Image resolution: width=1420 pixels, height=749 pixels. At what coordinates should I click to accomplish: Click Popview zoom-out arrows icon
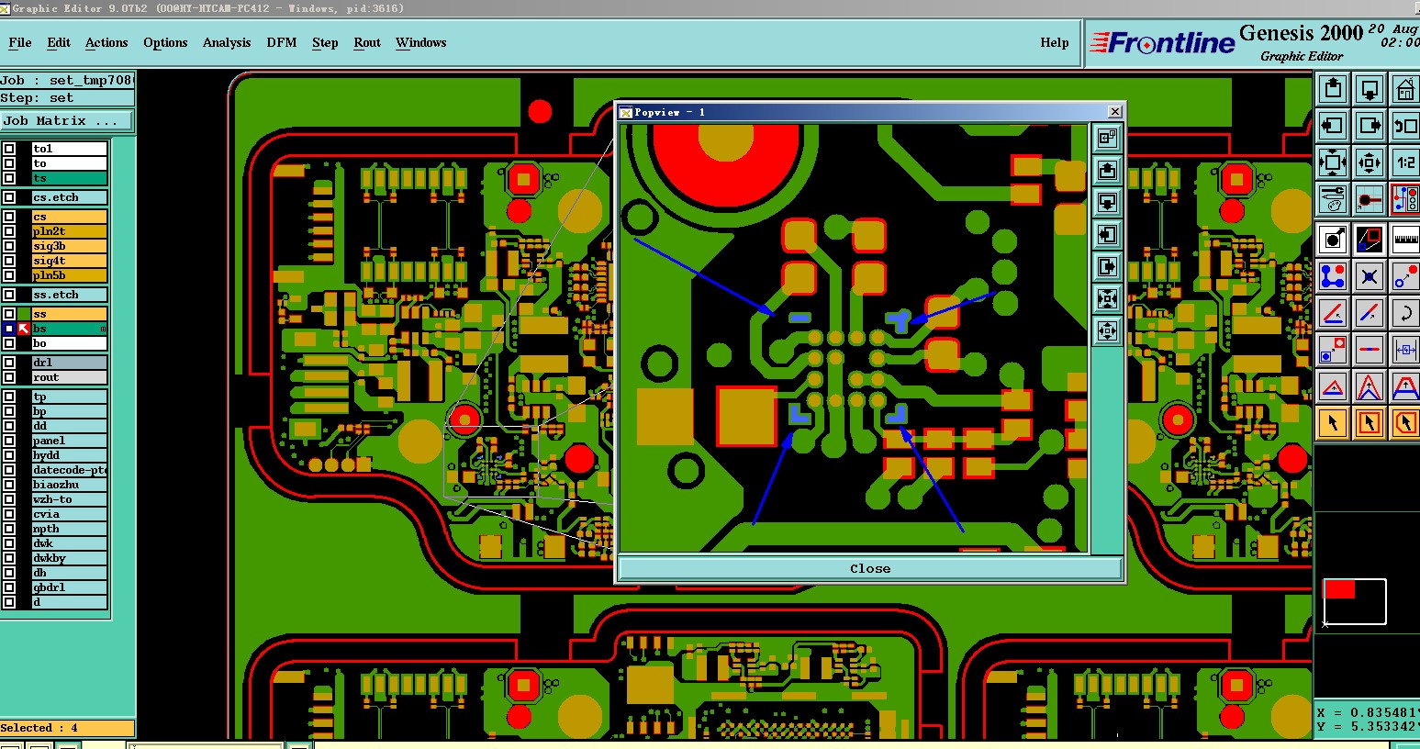(1108, 330)
